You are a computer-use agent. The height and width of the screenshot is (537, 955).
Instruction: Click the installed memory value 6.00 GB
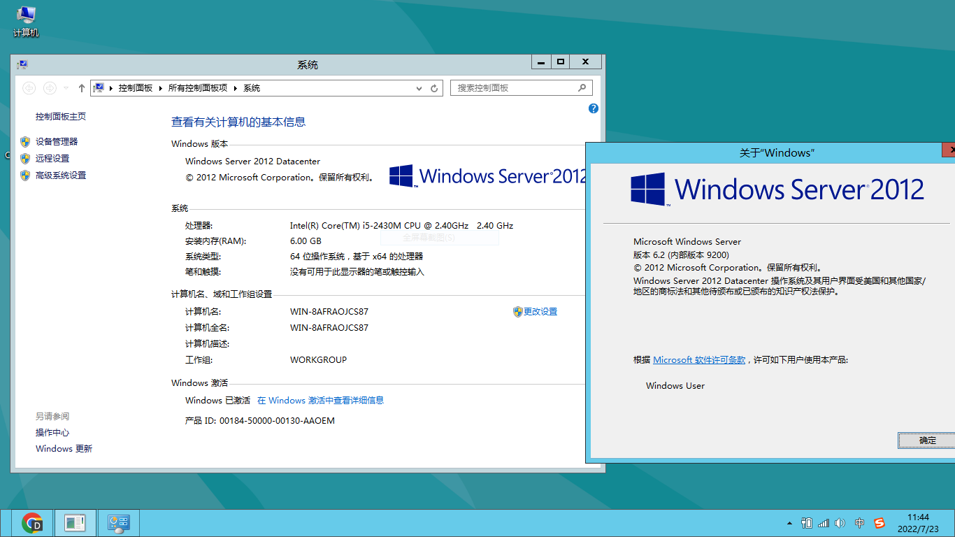click(x=306, y=241)
